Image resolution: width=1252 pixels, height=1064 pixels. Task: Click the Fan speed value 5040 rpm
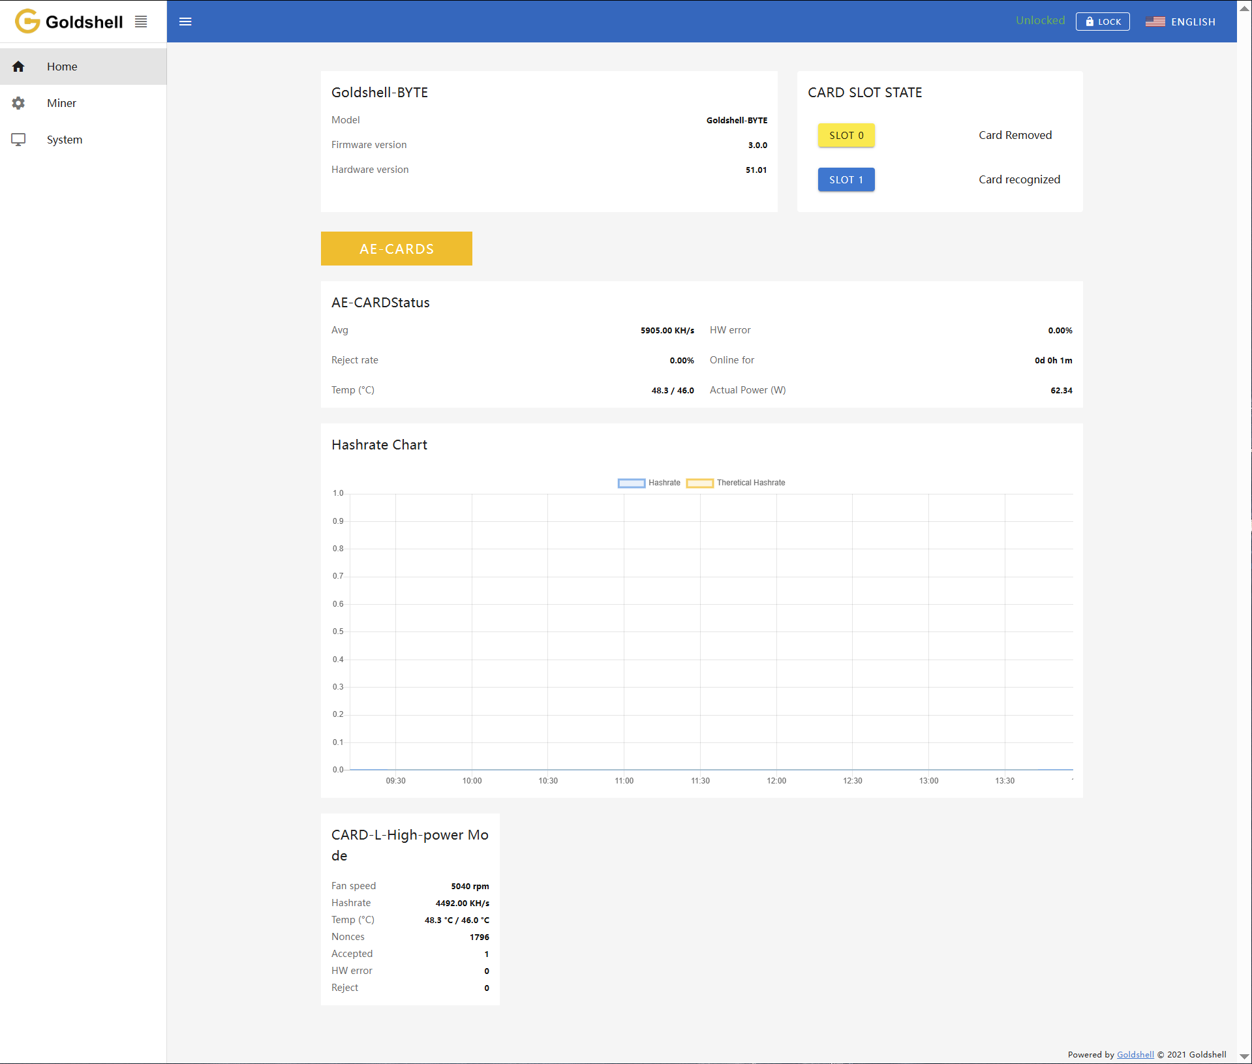pos(470,887)
